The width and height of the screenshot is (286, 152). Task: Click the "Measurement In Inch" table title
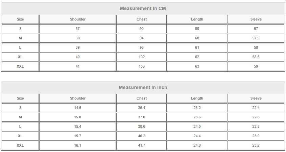143,87
